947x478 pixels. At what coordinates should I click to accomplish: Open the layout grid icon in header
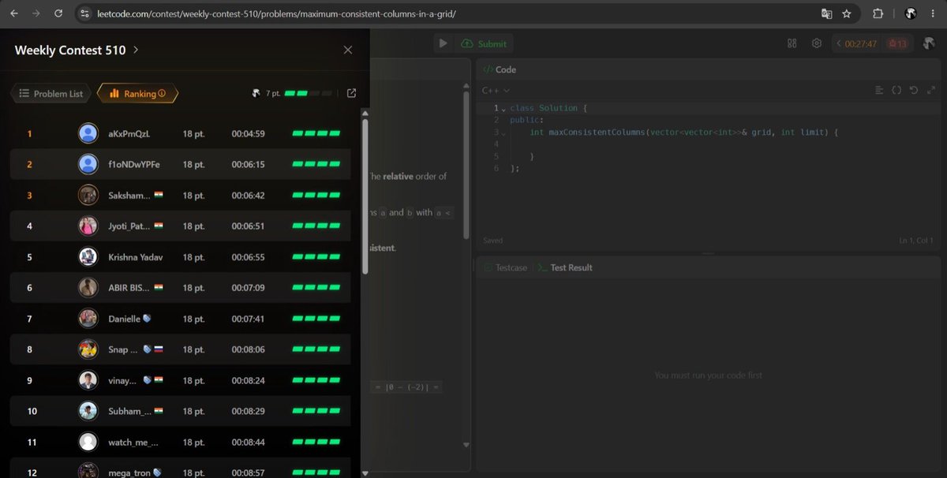click(x=792, y=43)
